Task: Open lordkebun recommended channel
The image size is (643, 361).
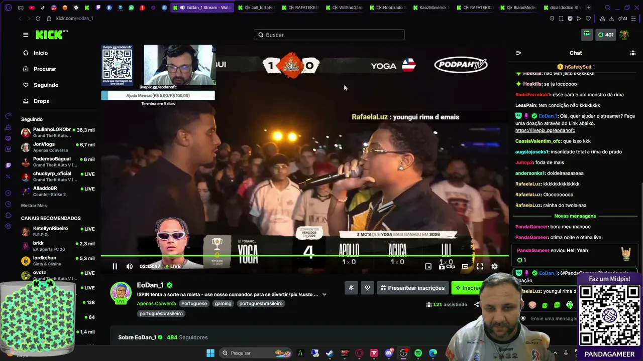Action: [x=58, y=261]
